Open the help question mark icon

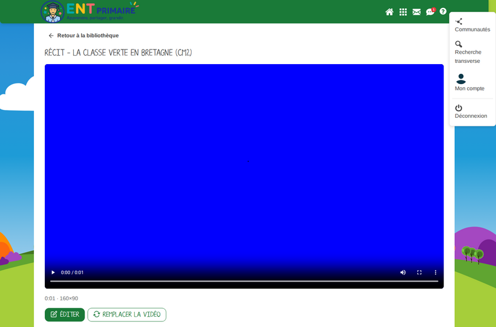point(443,11)
